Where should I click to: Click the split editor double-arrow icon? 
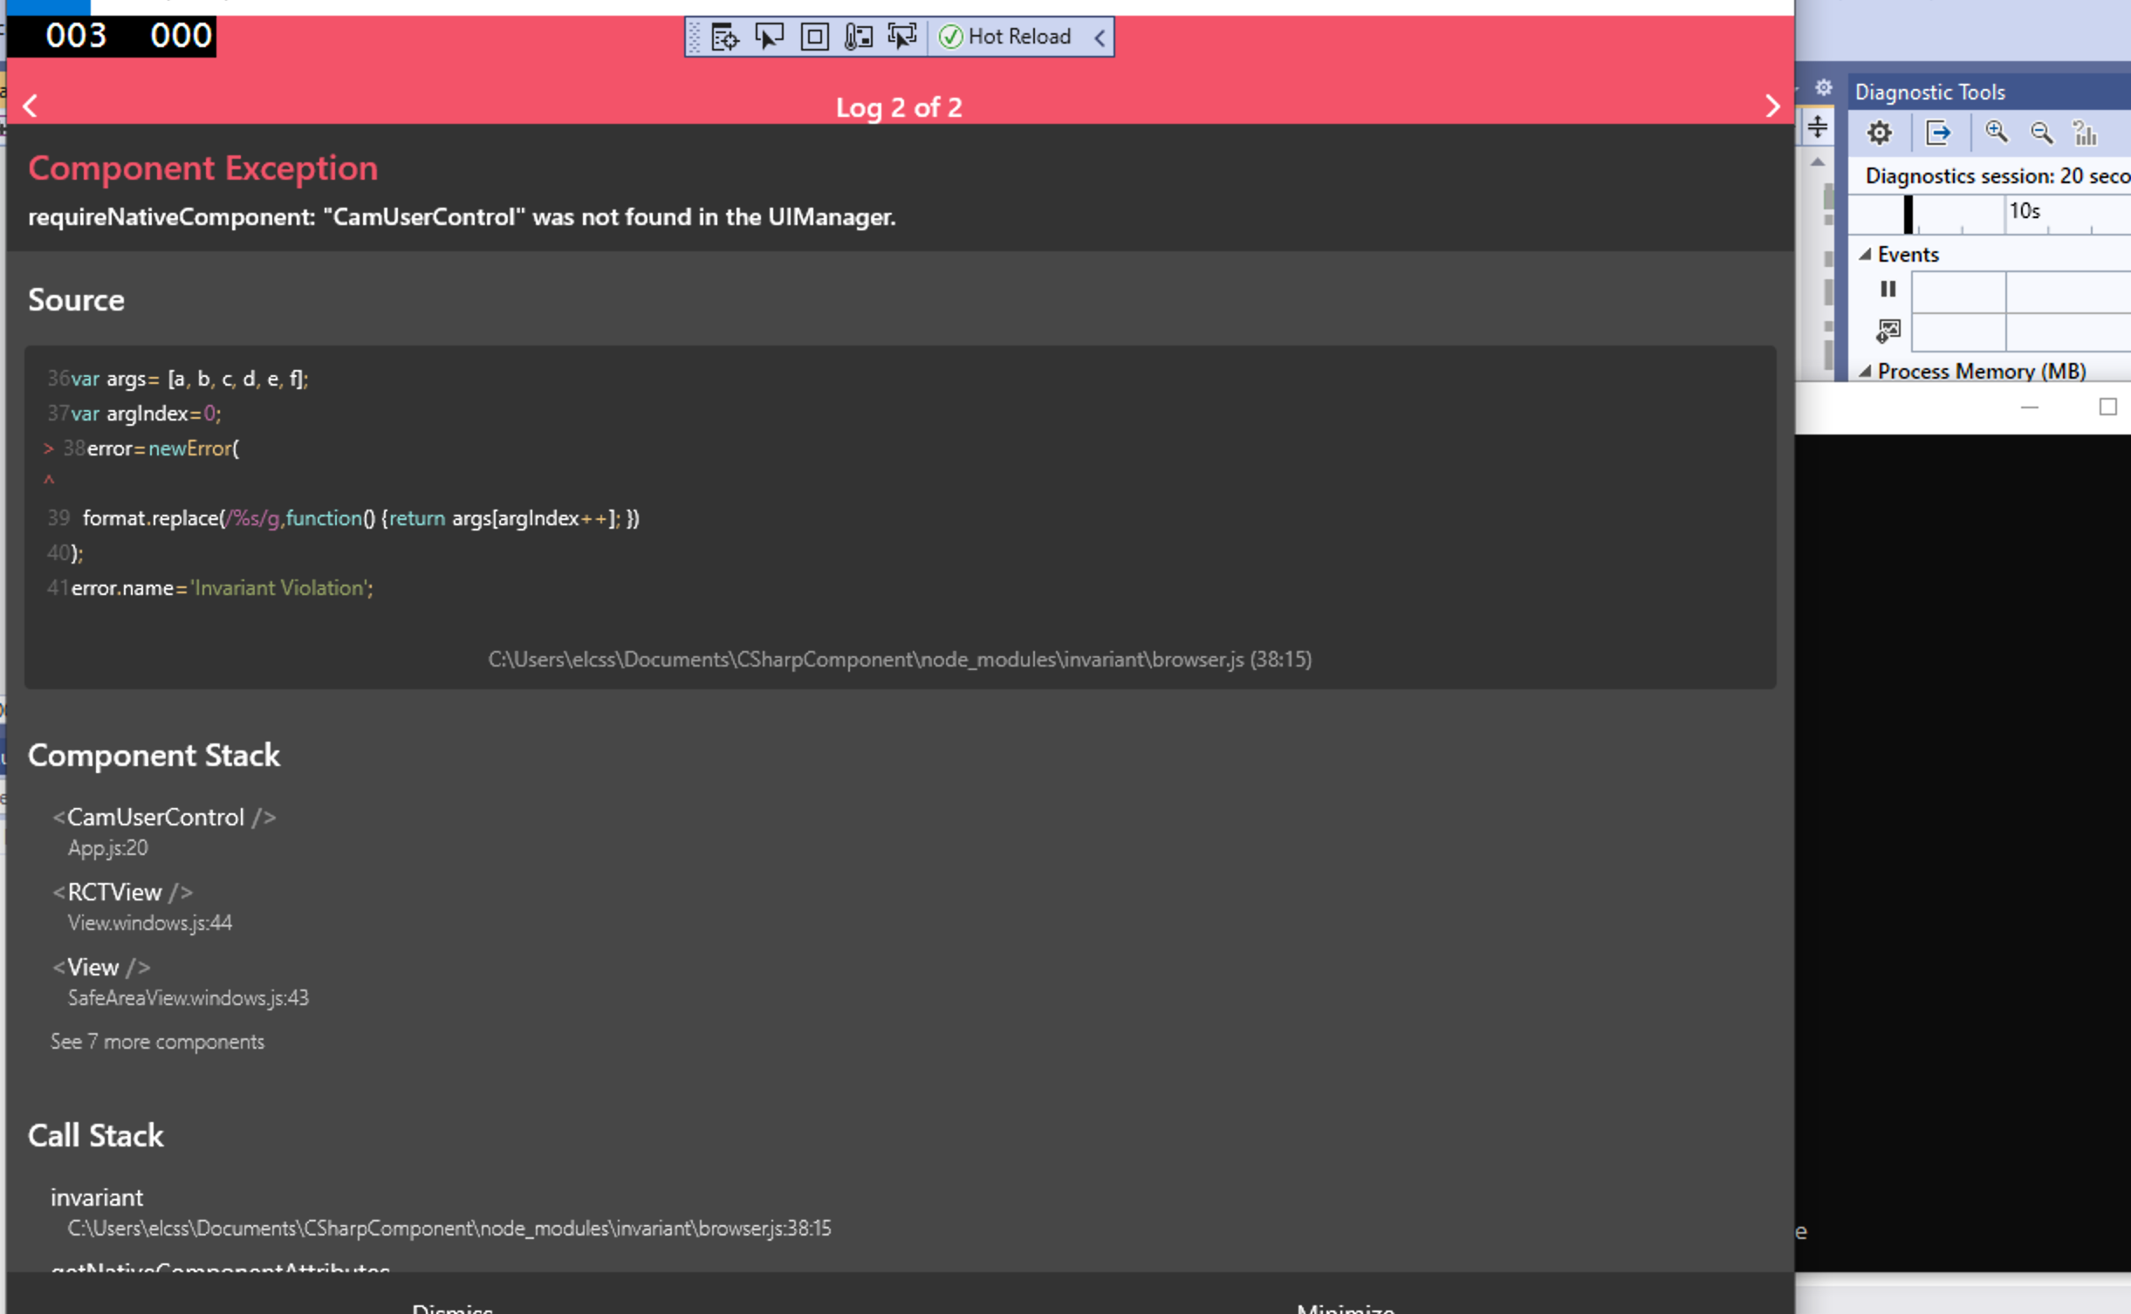[x=1818, y=128]
